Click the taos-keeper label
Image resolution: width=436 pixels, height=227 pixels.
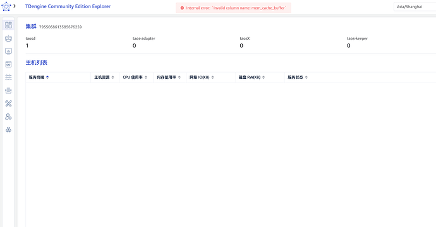pos(357,38)
